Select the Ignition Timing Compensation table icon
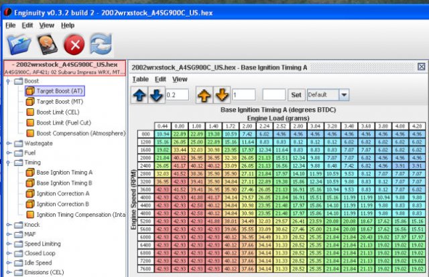This screenshot has height=277, width=429. (x=30, y=215)
